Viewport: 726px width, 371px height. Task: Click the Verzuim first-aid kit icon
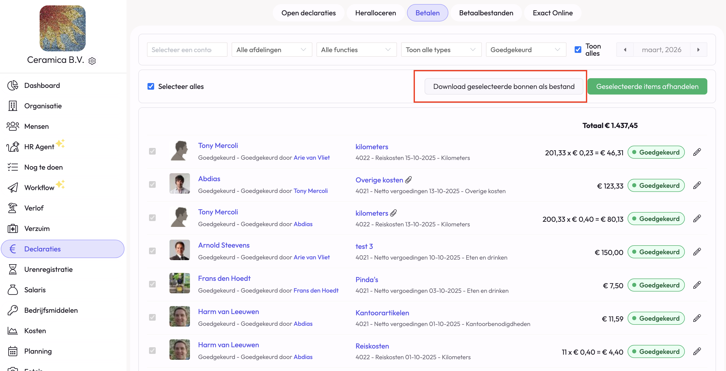(13, 228)
